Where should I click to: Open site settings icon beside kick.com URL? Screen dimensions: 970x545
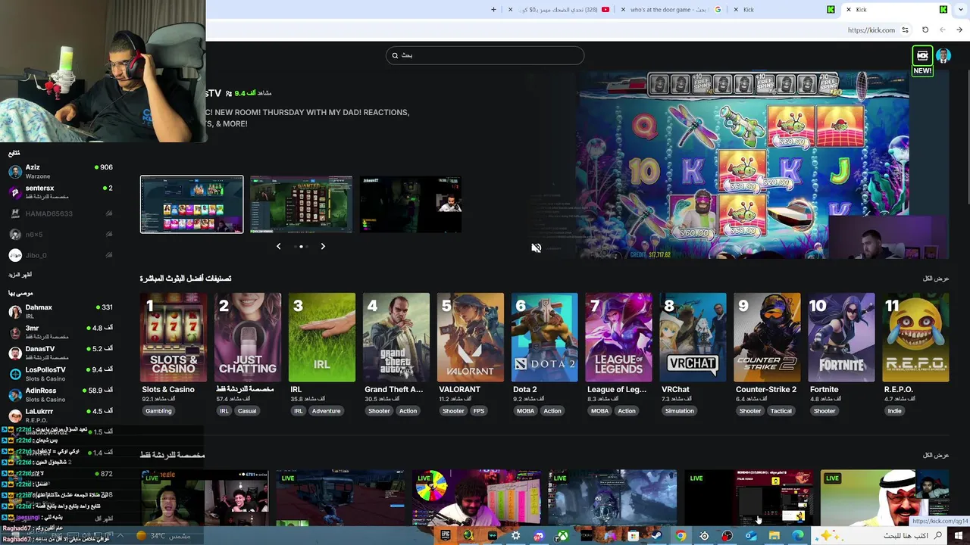point(905,30)
